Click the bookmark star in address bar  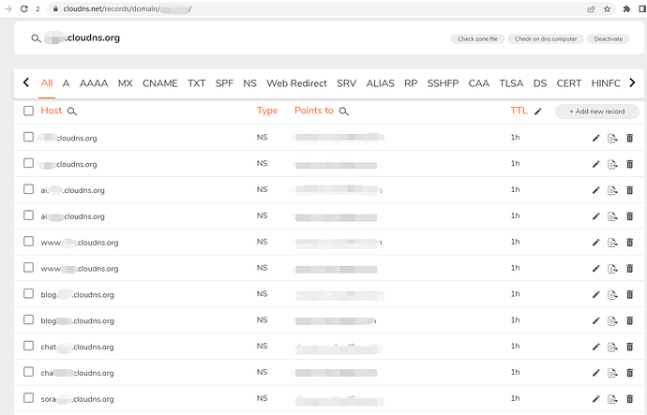[x=607, y=9]
